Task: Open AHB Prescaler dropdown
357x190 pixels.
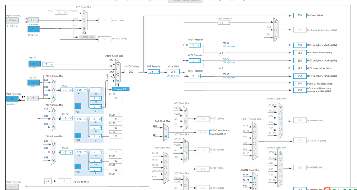Action: coord(154,72)
